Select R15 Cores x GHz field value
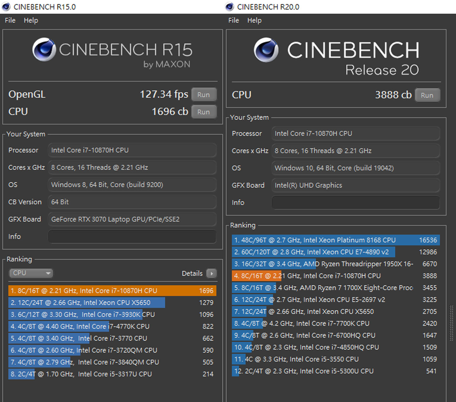Viewport: 456px width, 402px height. pyautogui.click(x=132, y=168)
